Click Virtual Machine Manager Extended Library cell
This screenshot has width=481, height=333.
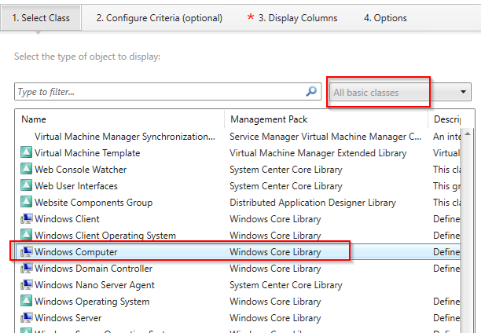(318, 153)
